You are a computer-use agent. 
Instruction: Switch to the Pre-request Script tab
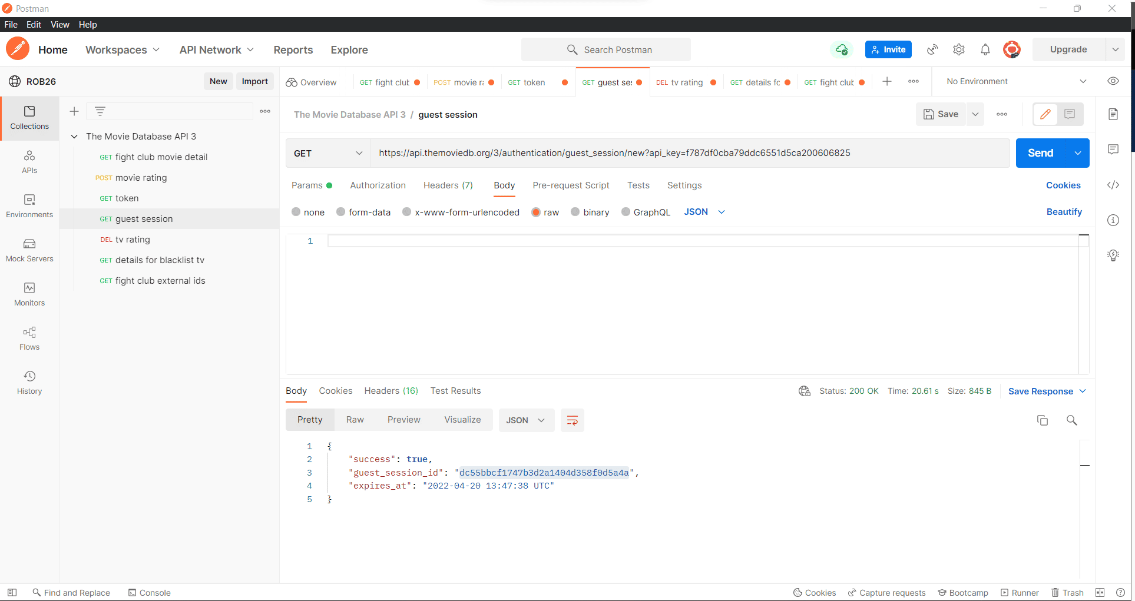(571, 185)
